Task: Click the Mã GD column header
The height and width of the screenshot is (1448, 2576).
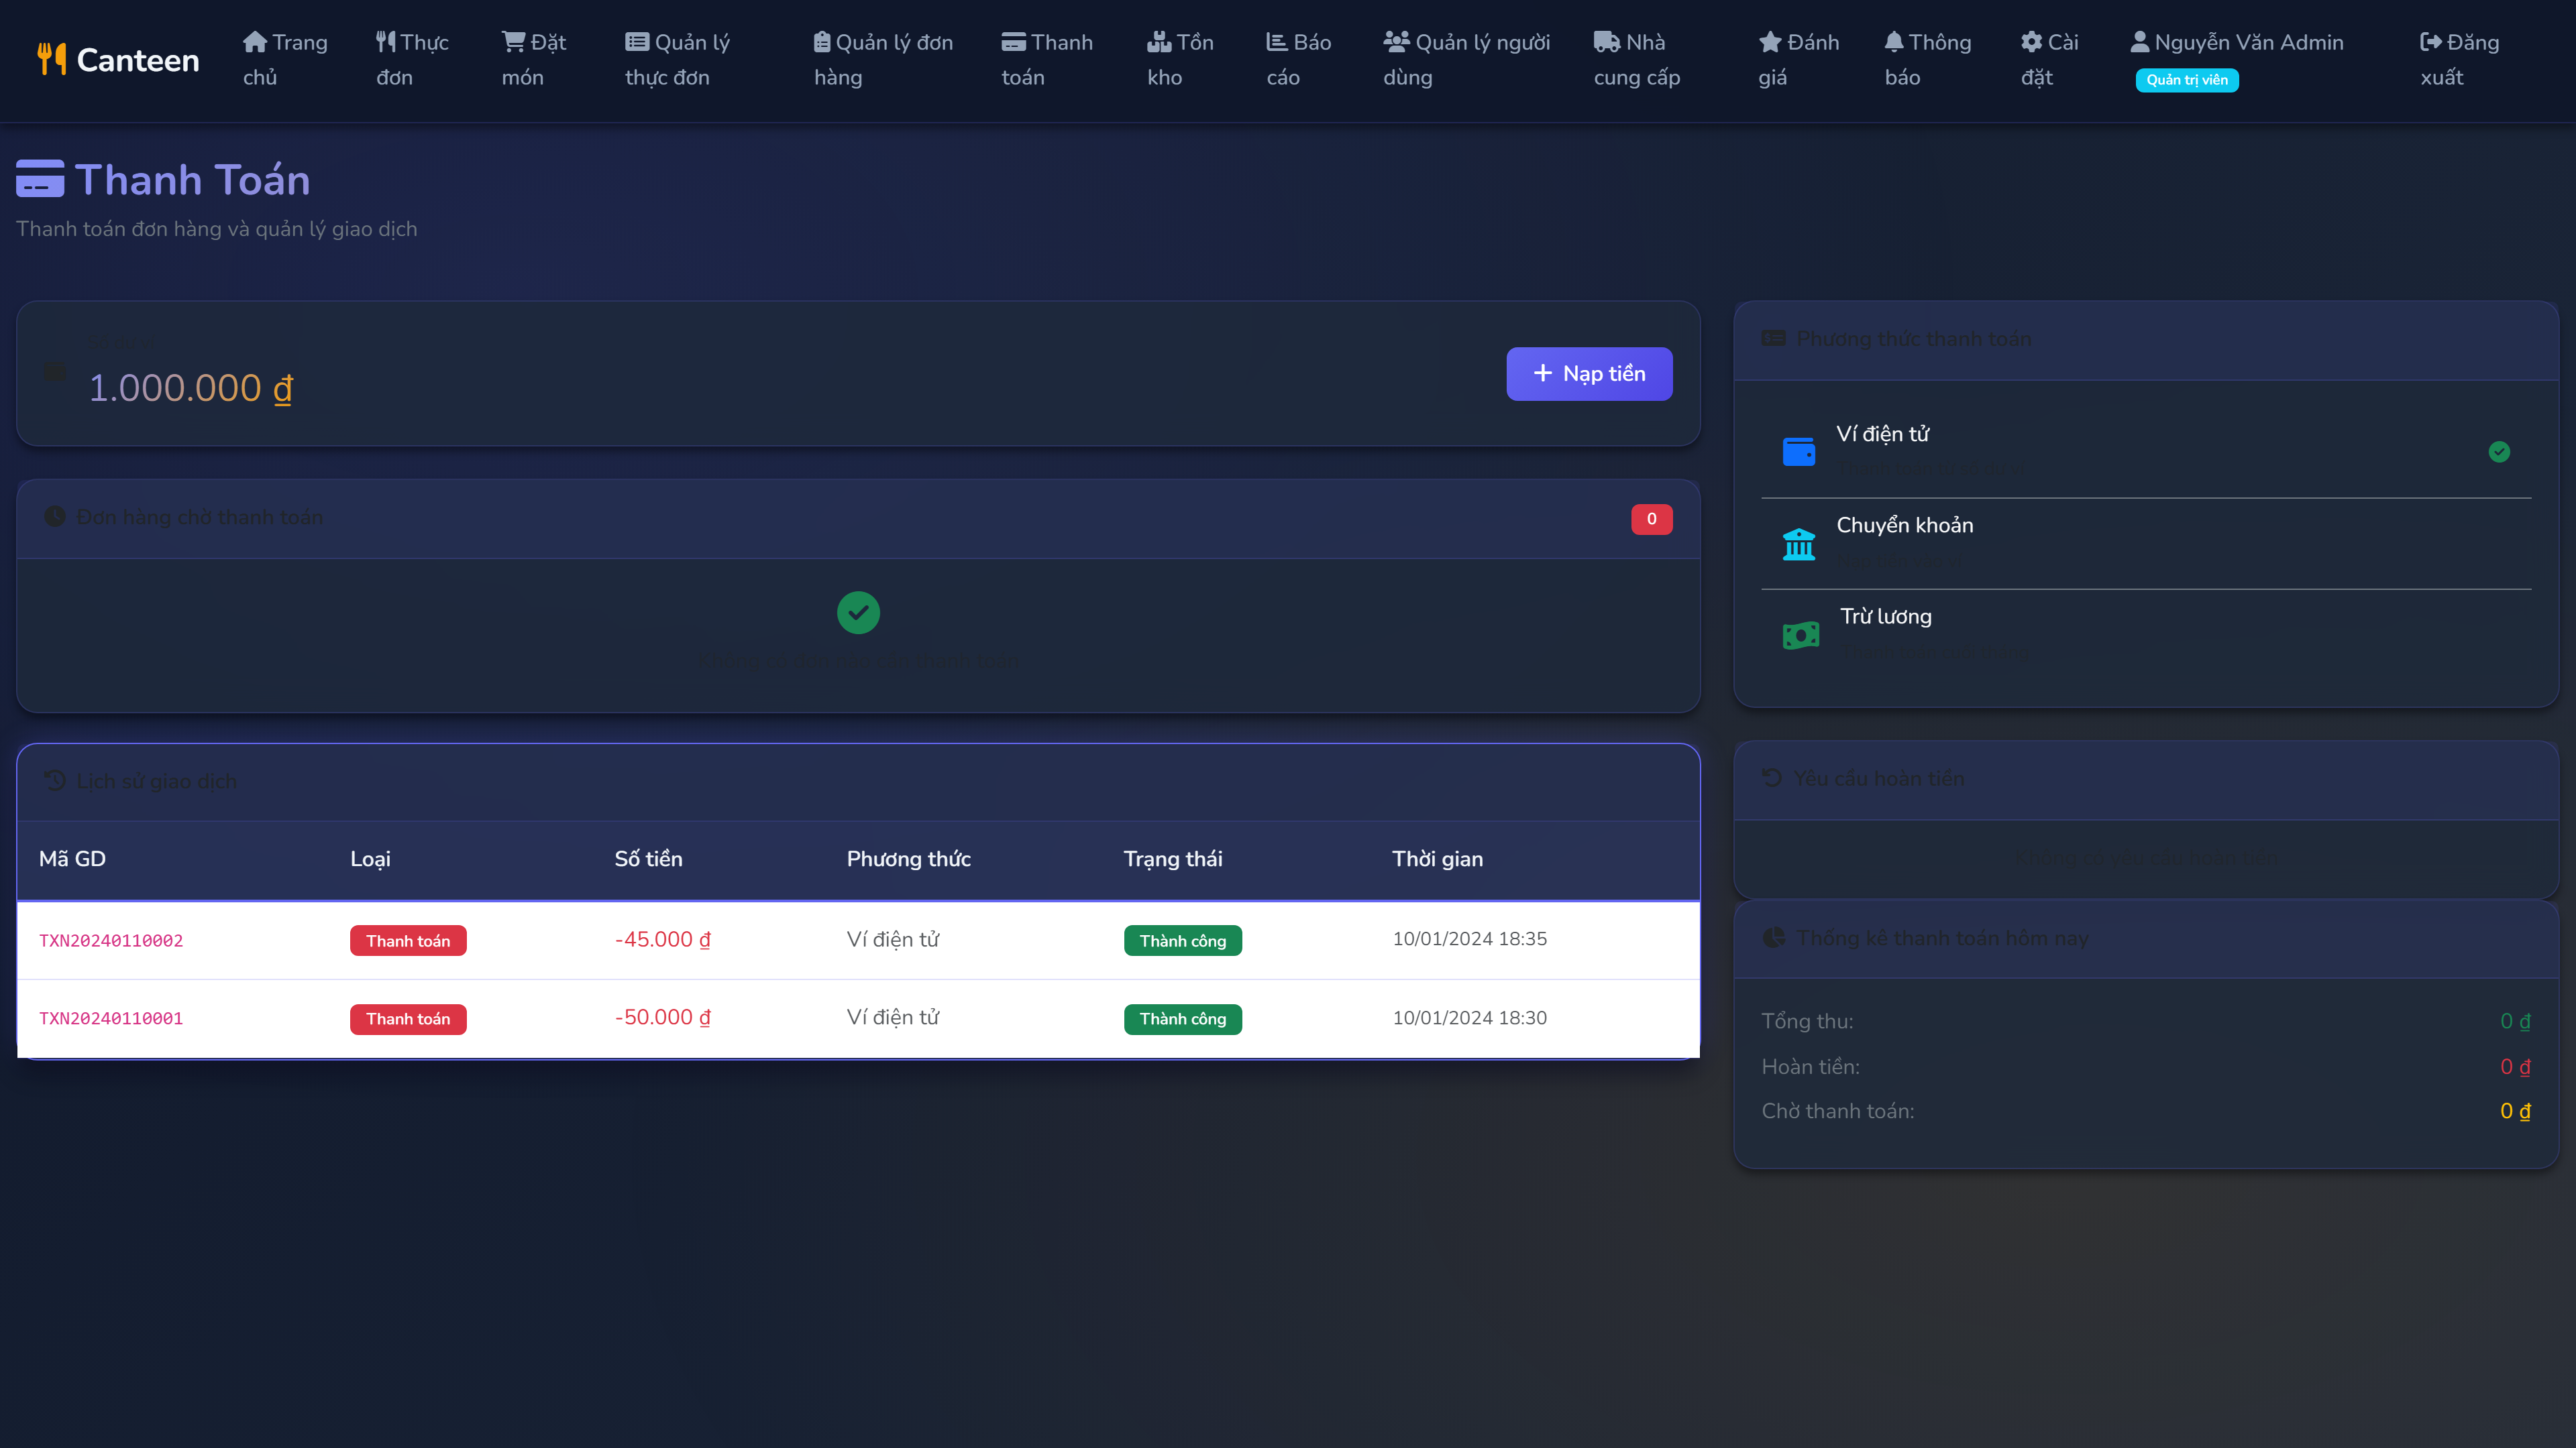Action: 72,858
